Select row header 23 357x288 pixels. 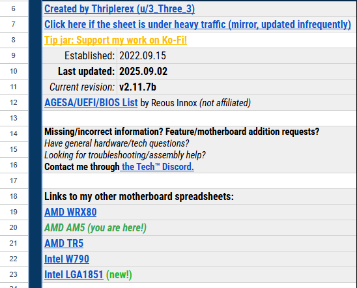tap(14, 274)
